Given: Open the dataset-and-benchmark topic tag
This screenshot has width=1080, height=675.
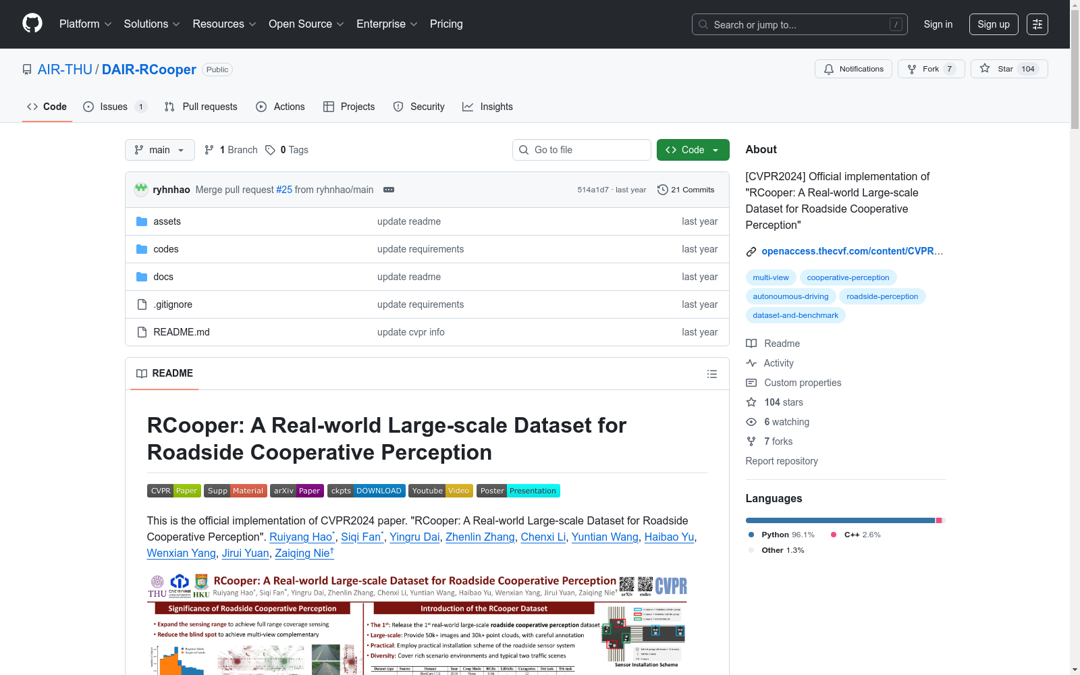Looking at the screenshot, I should (796, 315).
